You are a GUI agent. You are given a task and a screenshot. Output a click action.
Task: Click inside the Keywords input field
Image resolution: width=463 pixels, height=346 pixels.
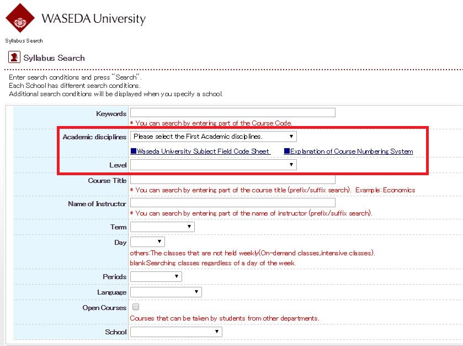point(232,112)
